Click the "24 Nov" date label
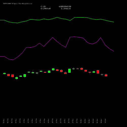The height and width of the screenshot is (127, 127). [x=61, y=121]
